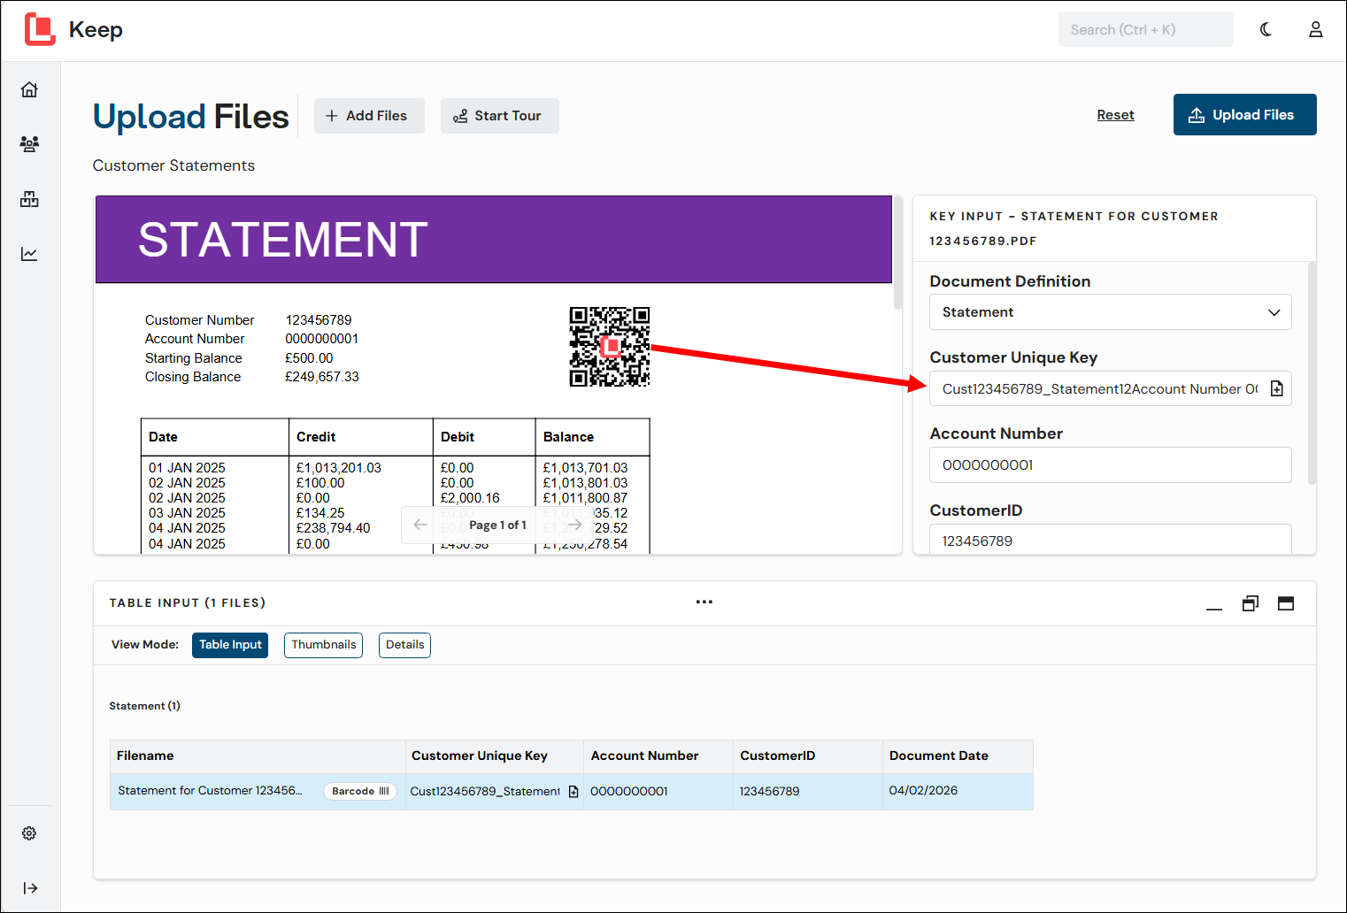Select Table Input view mode
The height and width of the screenshot is (913, 1347).
coord(230,645)
